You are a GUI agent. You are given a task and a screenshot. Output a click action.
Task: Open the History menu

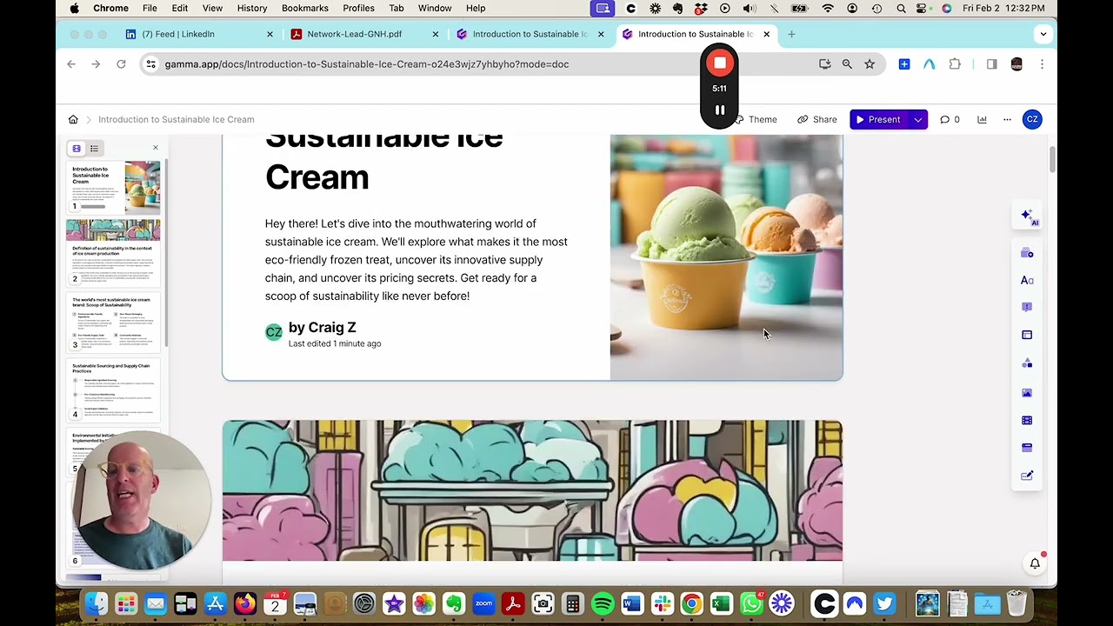pyautogui.click(x=252, y=8)
